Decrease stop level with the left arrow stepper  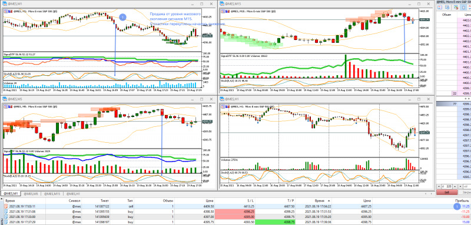[439, 186]
